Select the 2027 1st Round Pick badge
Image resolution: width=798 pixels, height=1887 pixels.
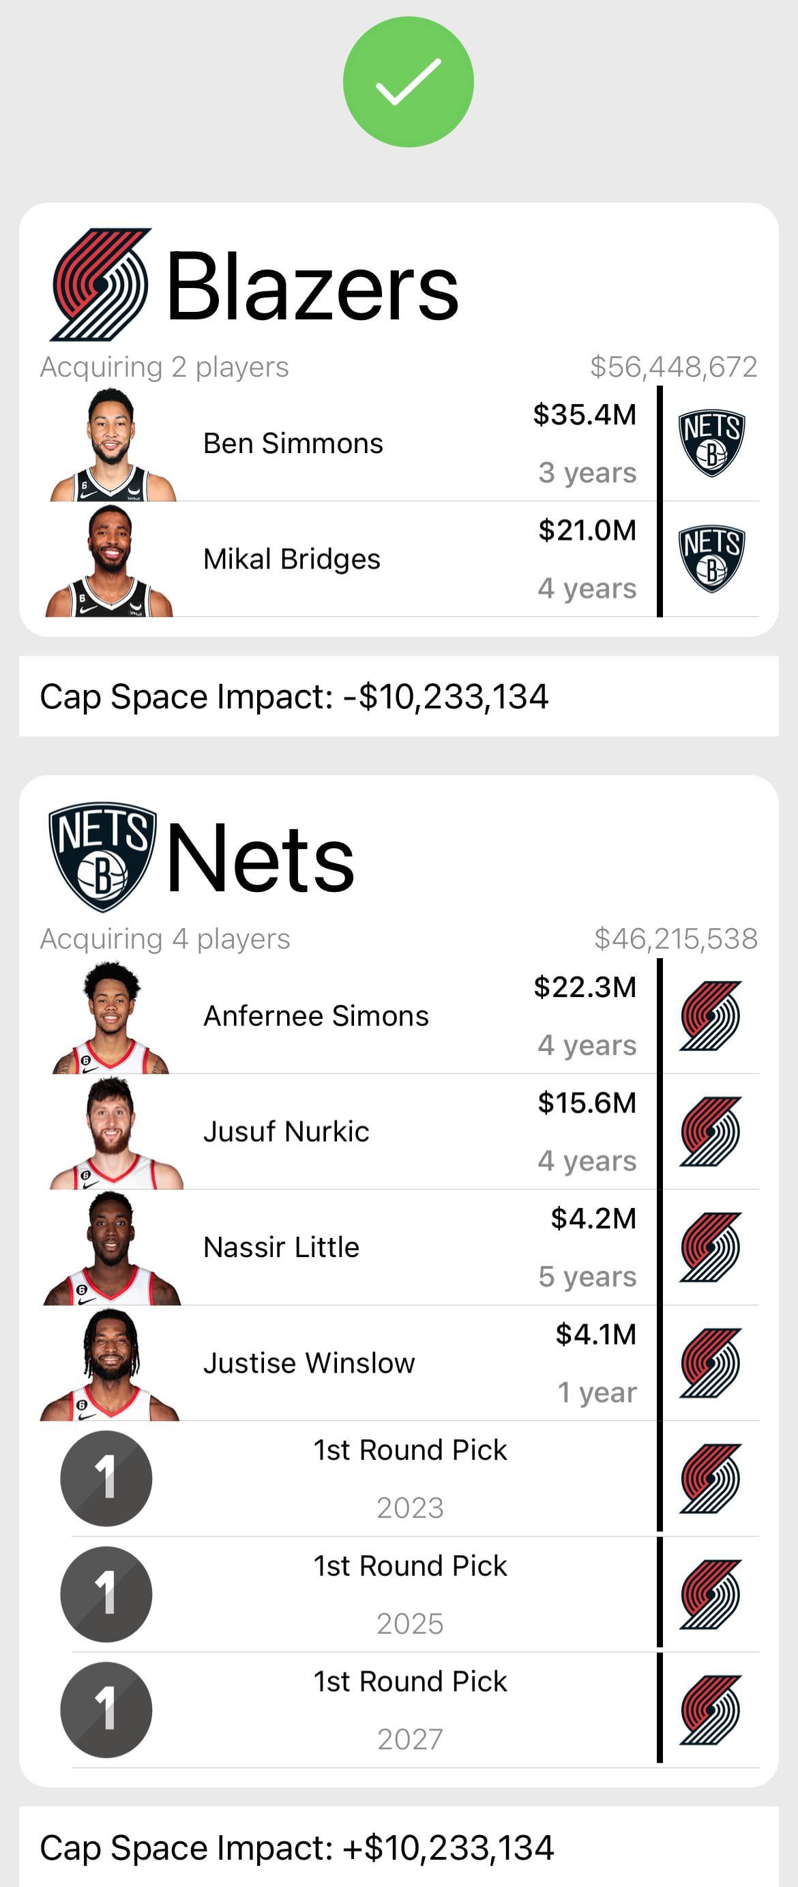106,1710
